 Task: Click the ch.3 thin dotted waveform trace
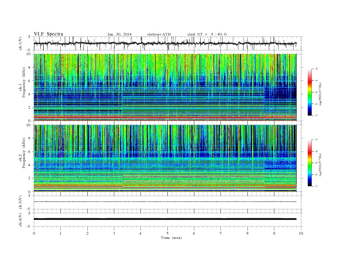tap(165, 202)
